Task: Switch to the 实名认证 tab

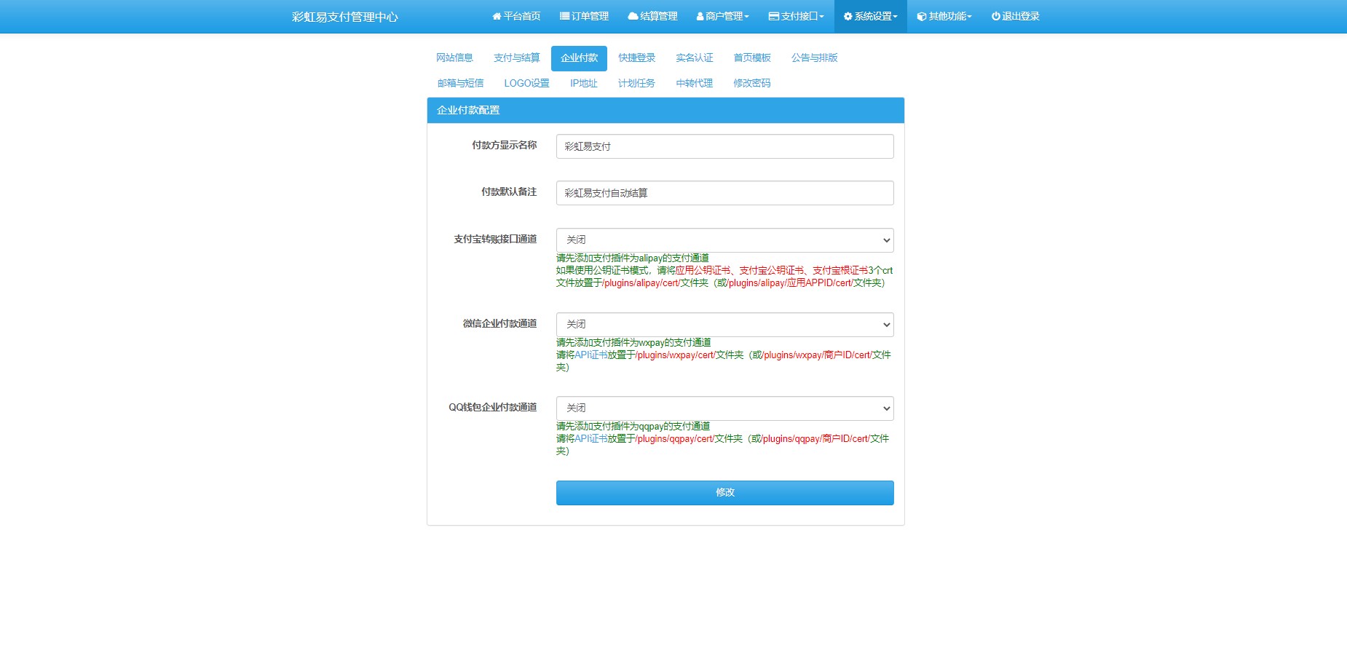Action: pos(694,58)
